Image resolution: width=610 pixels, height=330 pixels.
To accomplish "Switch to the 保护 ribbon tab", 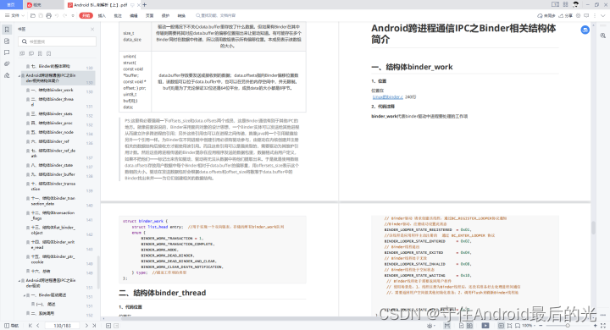I will (x=165, y=16).
